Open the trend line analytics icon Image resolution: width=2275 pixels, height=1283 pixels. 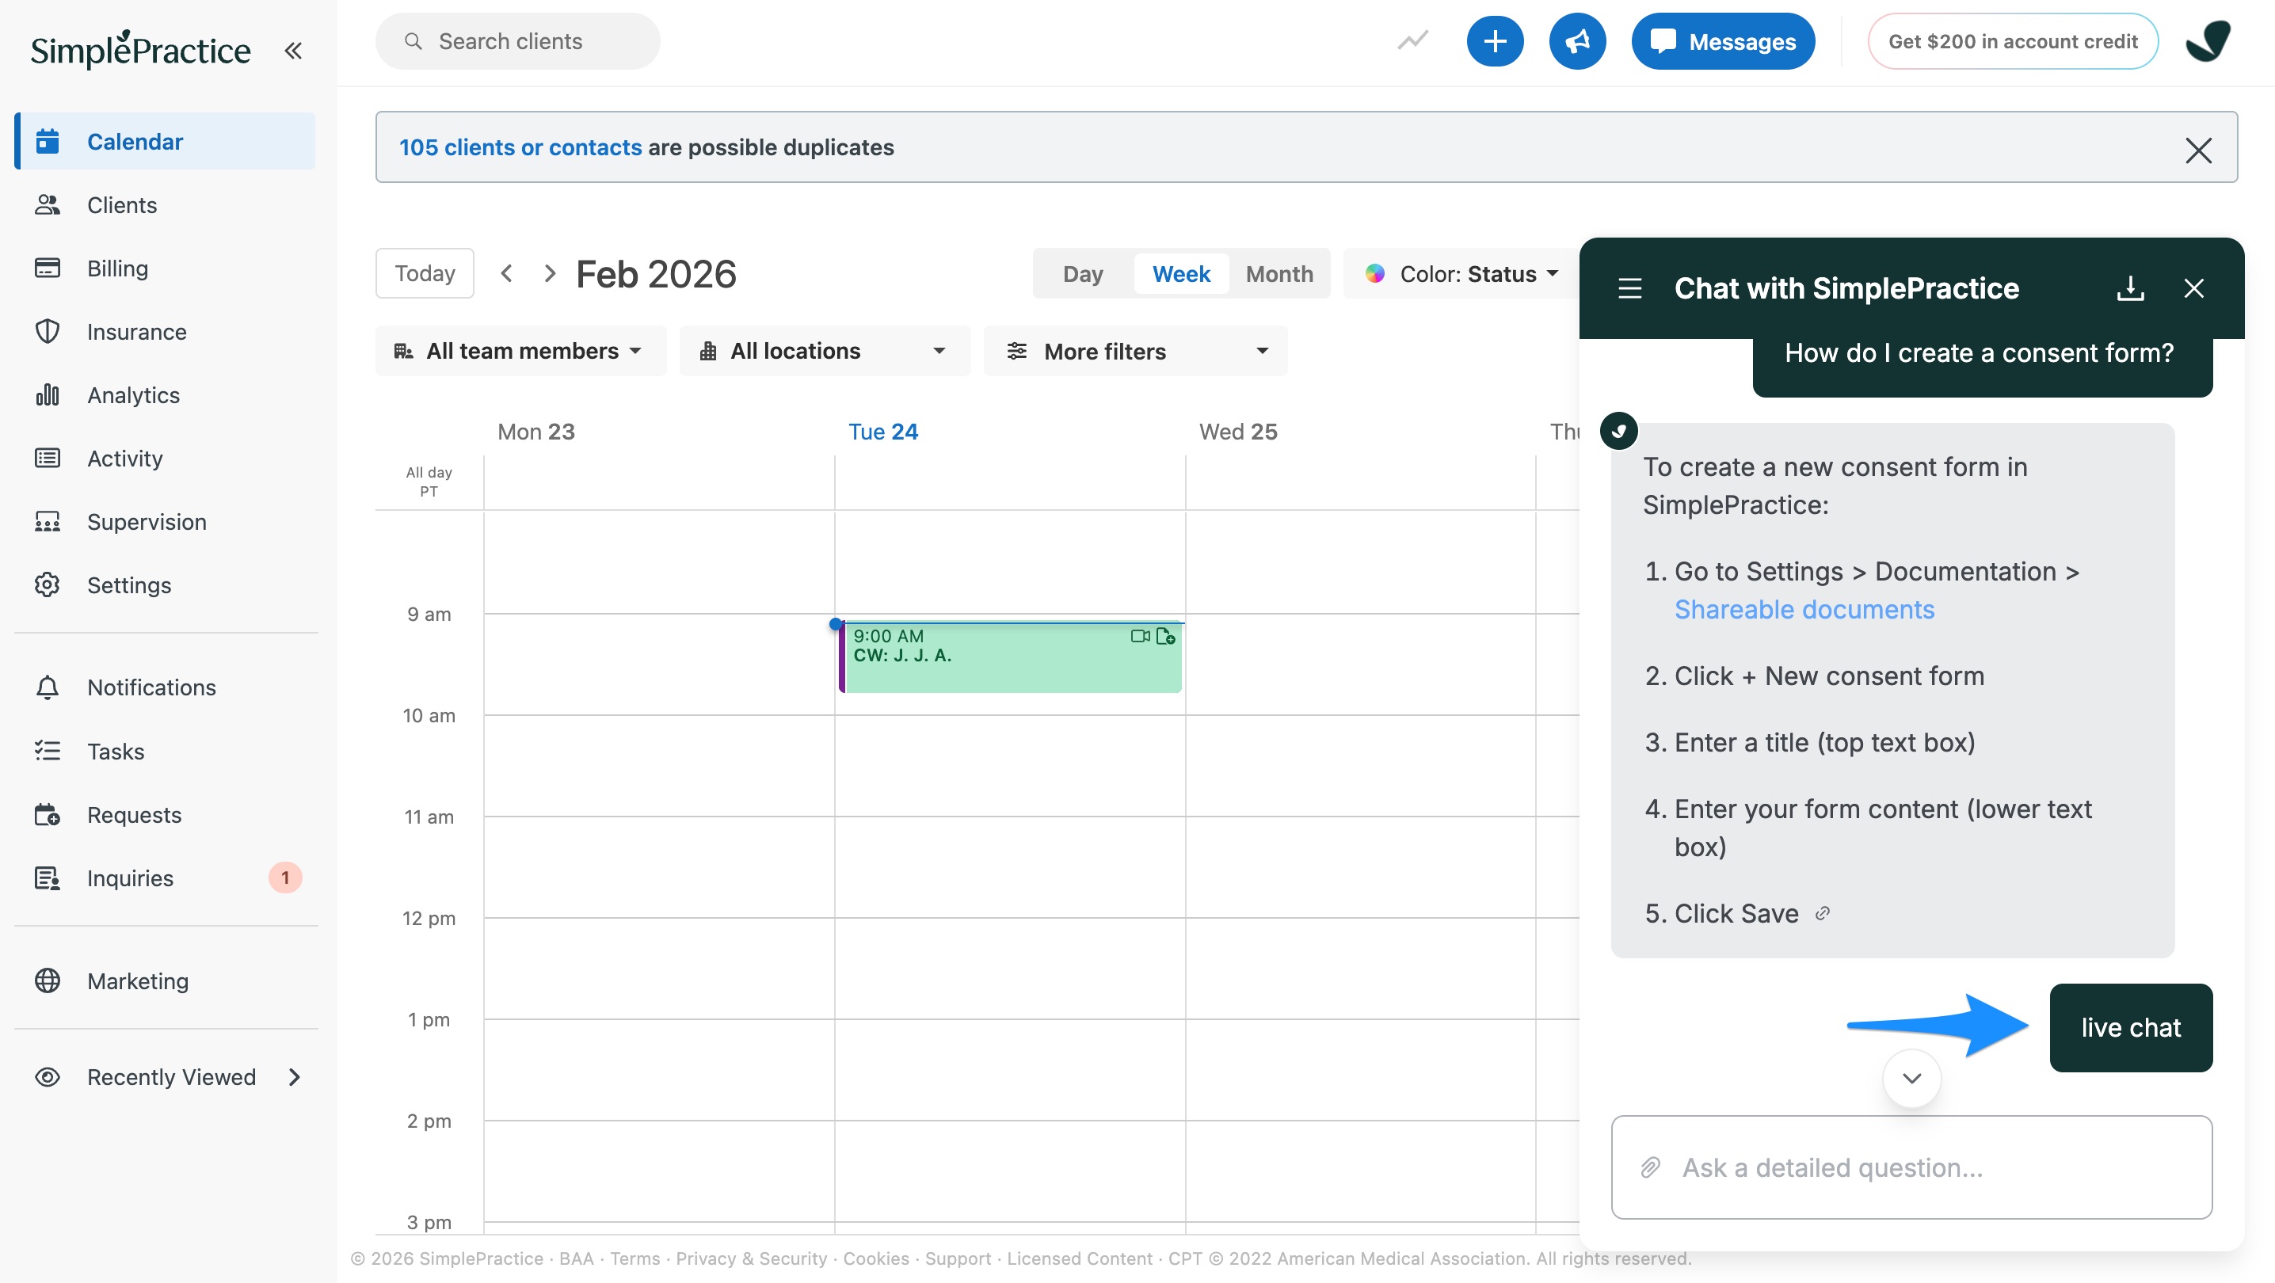(1413, 40)
